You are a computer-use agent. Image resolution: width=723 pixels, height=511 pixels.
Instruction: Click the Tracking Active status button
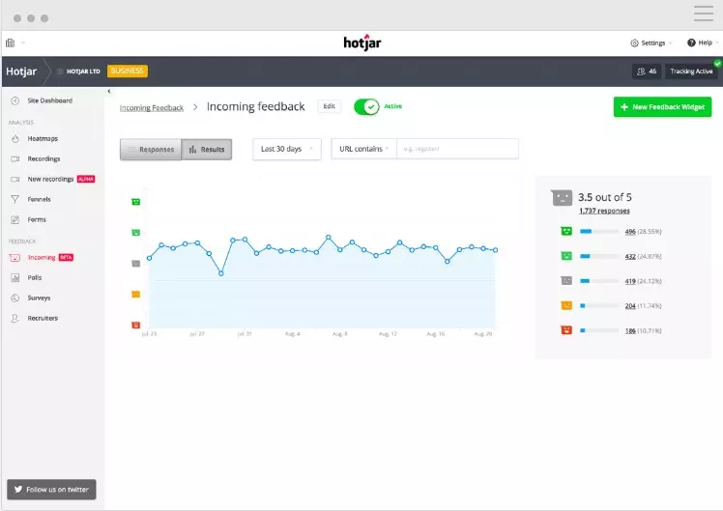pos(691,71)
